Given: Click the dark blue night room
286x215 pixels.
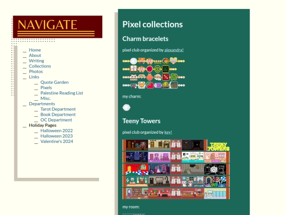Looking at the screenshot, I should pyautogui.click(x=137, y=157).
